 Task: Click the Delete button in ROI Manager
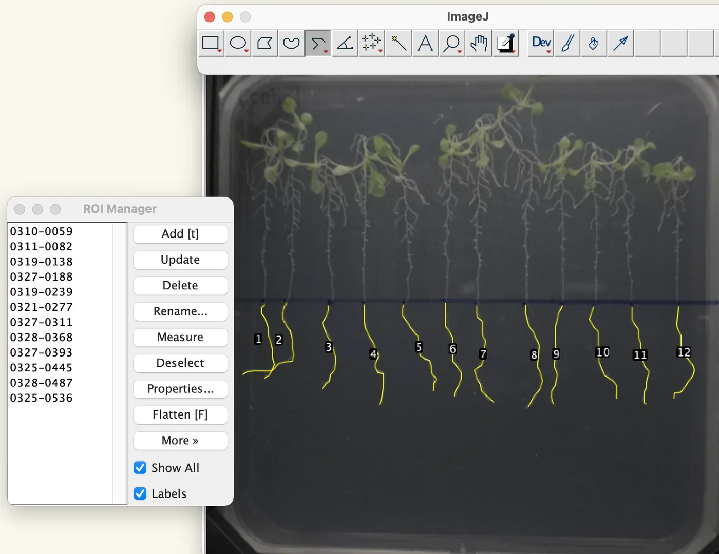(180, 286)
